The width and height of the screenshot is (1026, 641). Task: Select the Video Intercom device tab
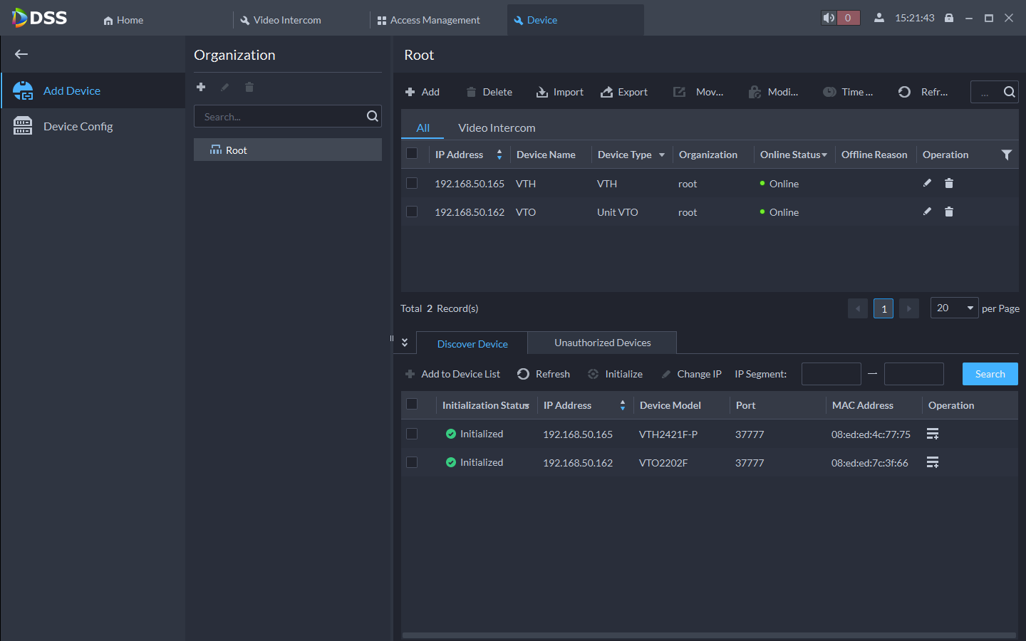click(x=497, y=127)
